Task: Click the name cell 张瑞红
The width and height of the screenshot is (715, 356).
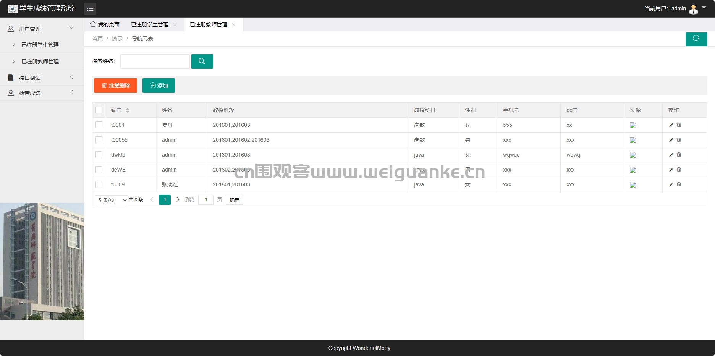Action: (x=170, y=184)
